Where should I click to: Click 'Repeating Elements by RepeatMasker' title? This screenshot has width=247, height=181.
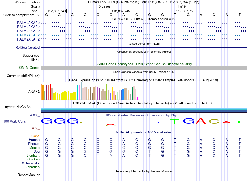144,171
